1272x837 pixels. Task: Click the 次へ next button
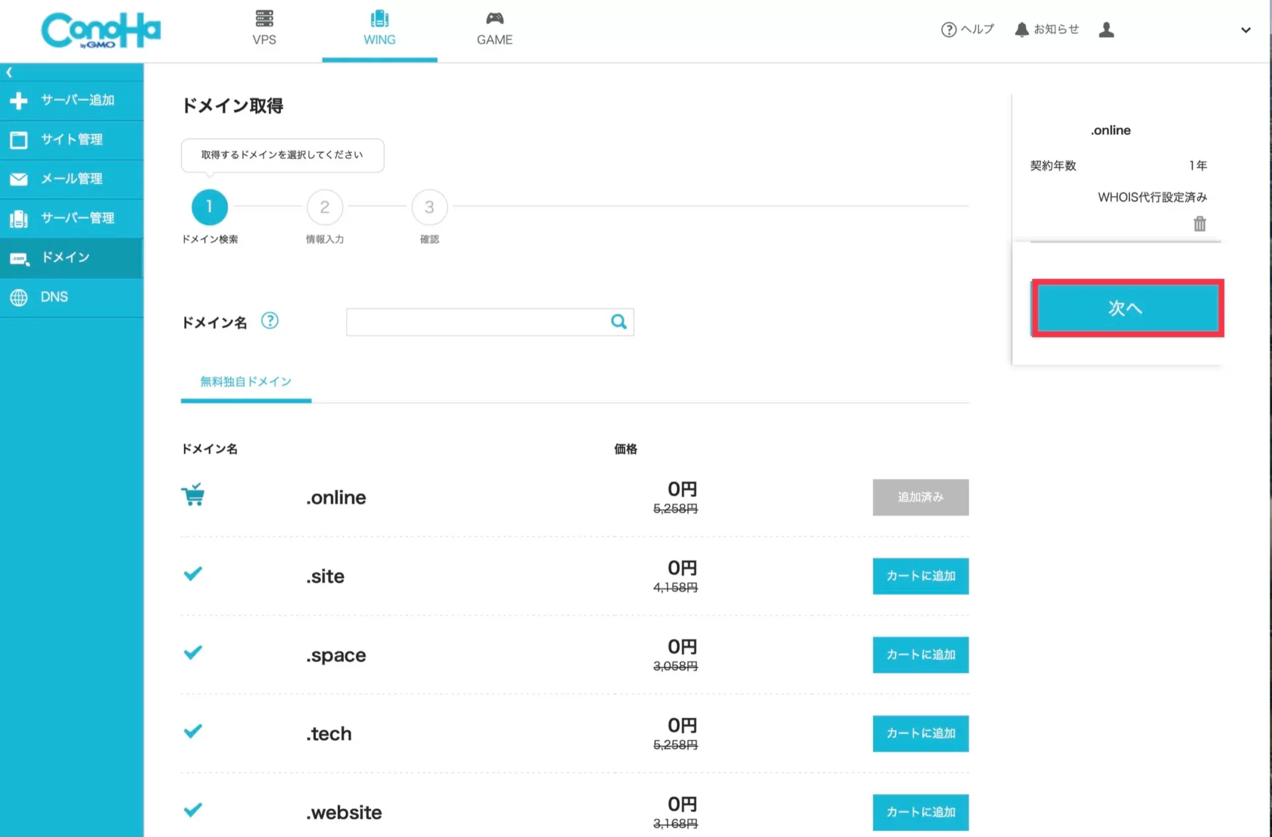point(1127,308)
